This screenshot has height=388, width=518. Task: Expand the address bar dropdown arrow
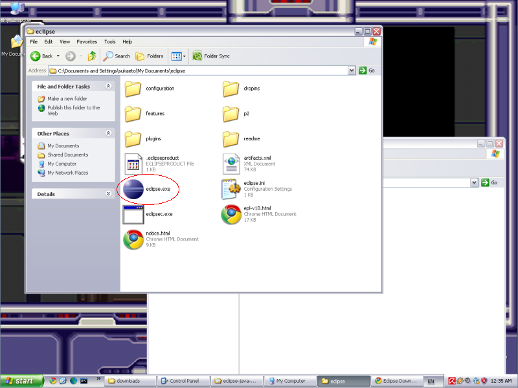coord(352,70)
